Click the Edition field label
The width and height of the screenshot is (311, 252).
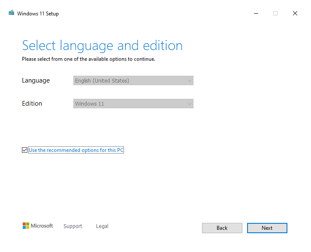[32, 104]
